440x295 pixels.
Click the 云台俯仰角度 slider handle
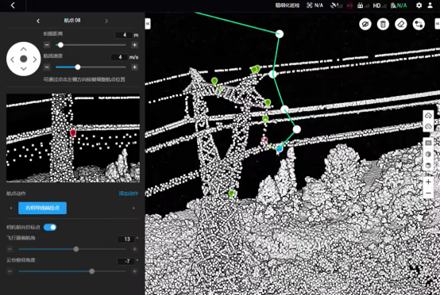coord(92,271)
